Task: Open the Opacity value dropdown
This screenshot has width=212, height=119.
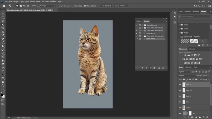Action: [208, 76]
